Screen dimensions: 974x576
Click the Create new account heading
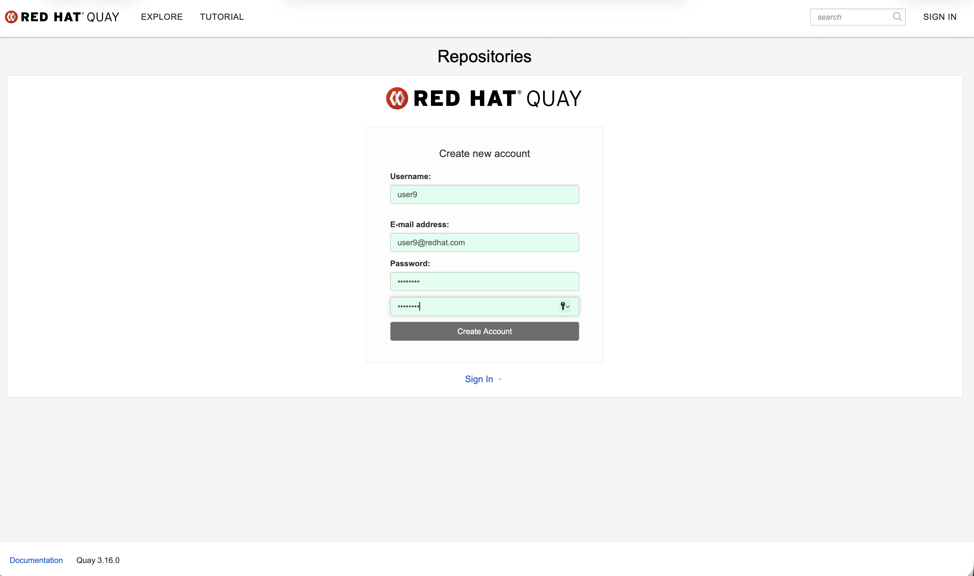484,154
